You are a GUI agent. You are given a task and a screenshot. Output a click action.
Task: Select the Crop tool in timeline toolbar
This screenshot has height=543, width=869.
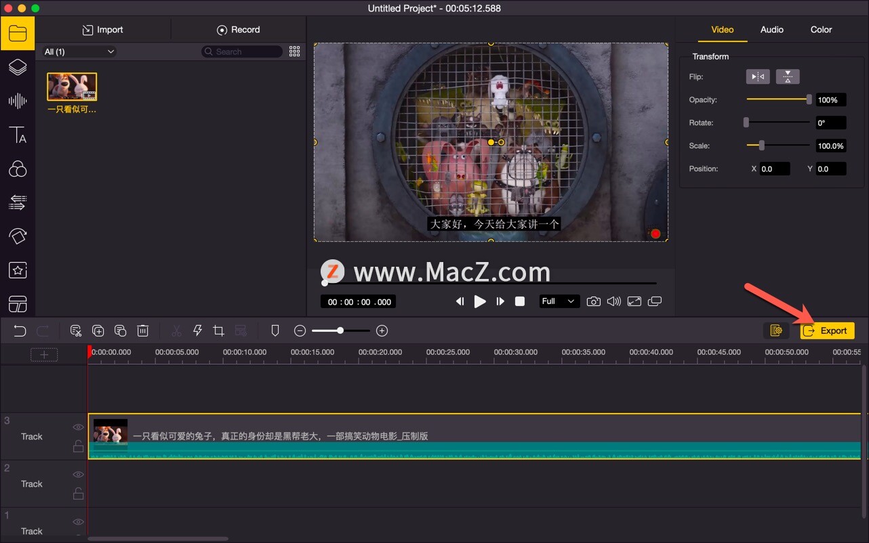coord(218,330)
